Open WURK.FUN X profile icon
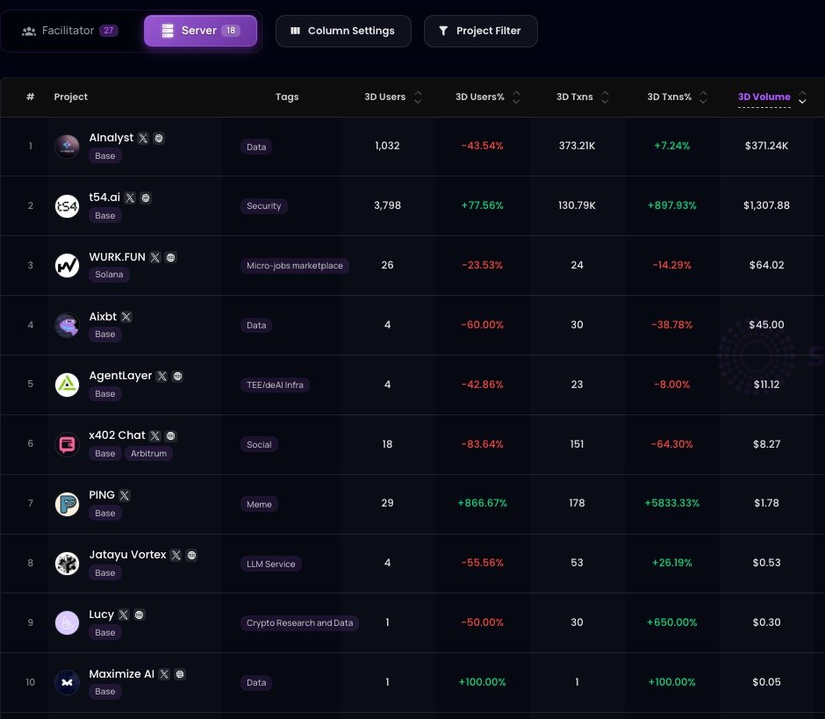The image size is (825, 719). (x=154, y=257)
